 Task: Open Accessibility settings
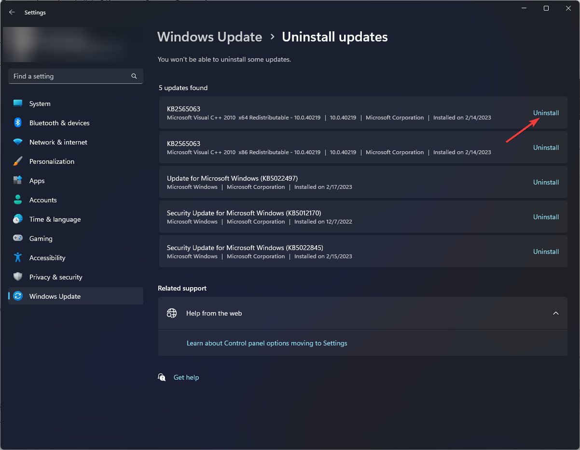pos(76,258)
